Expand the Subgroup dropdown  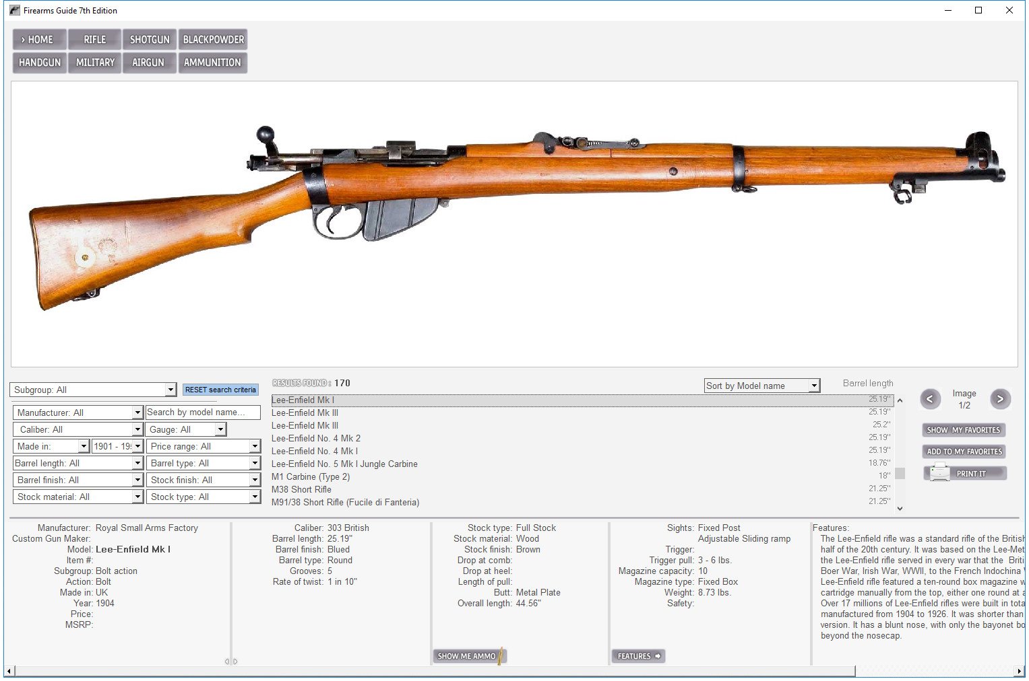(170, 390)
